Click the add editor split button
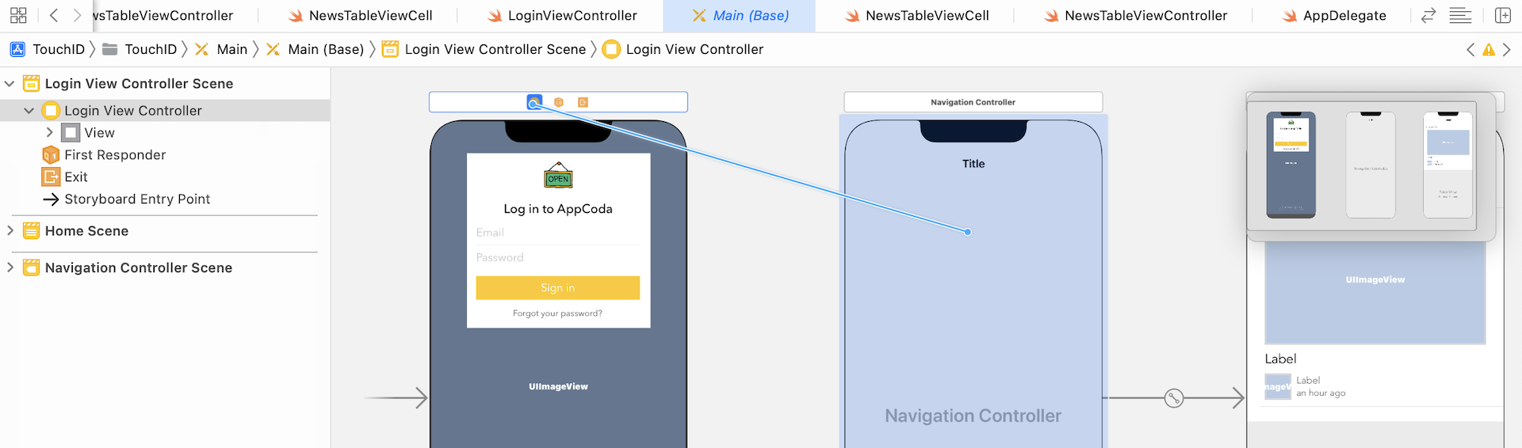1522x448 pixels. coord(1502,15)
